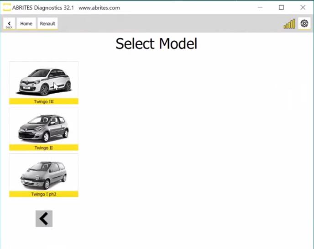Click the yellow Twingo III label
This screenshot has height=249, width=314.
[44, 101]
